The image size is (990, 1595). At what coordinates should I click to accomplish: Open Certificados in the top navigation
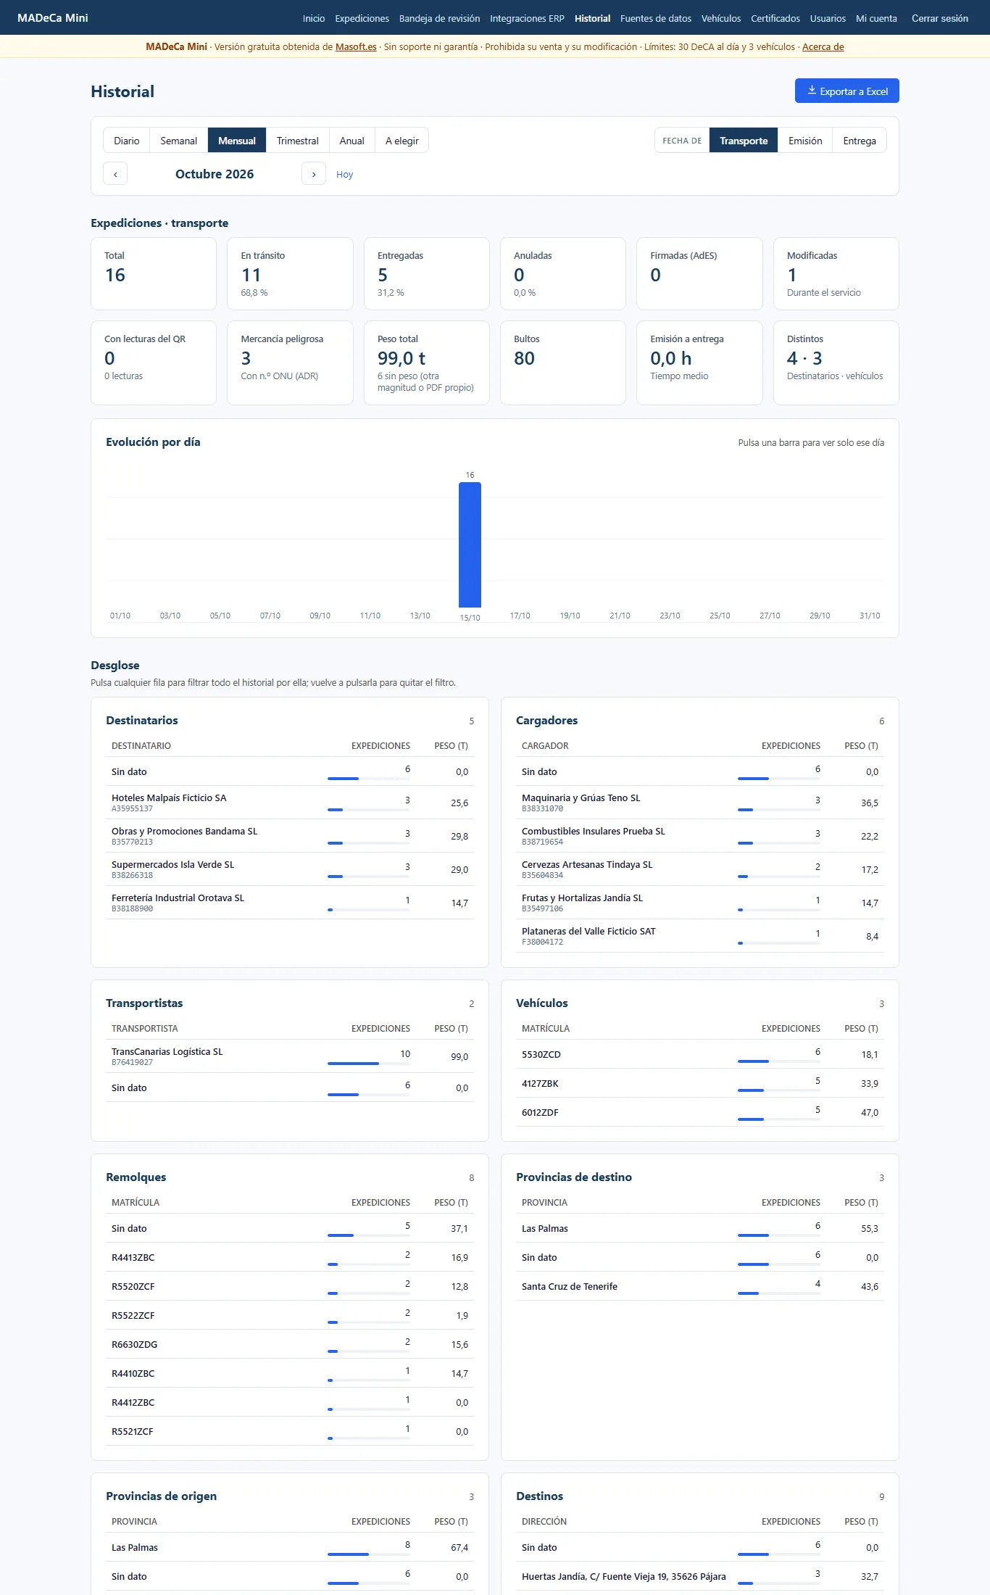pos(775,18)
